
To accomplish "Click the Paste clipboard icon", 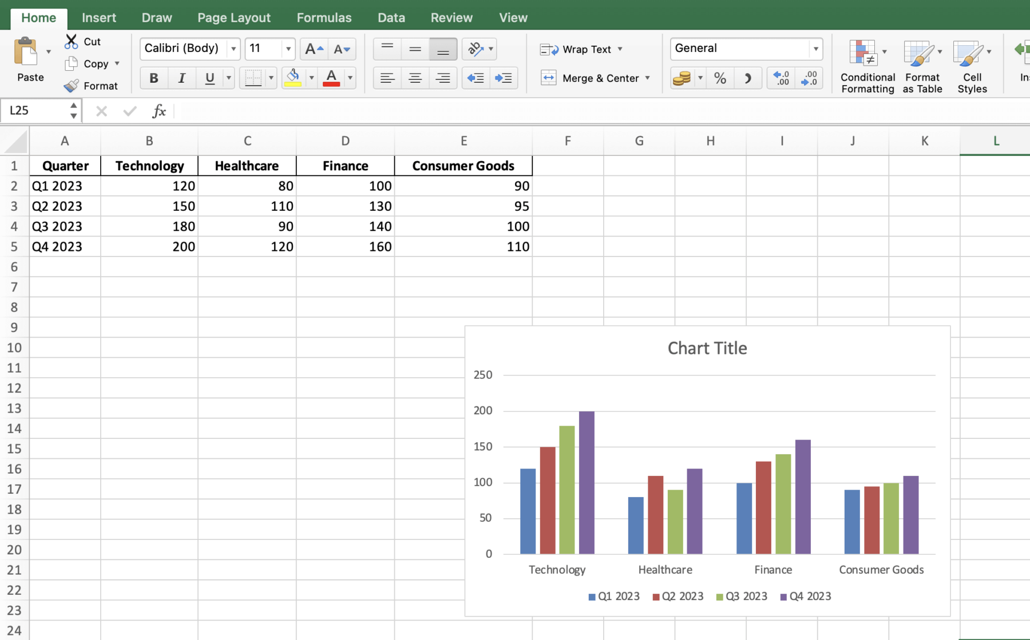I will 26,51.
